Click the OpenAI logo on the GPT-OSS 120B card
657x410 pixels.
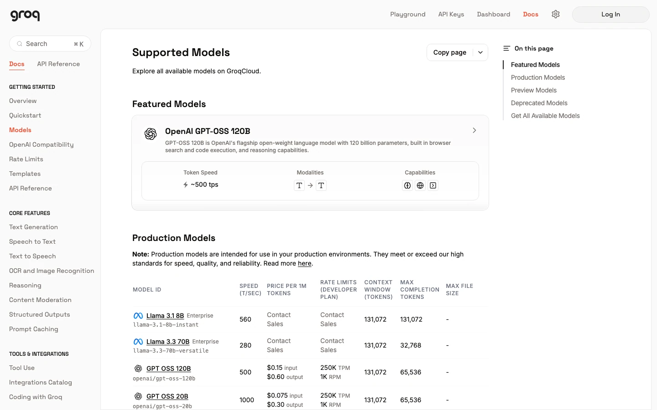[x=151, y=133]
